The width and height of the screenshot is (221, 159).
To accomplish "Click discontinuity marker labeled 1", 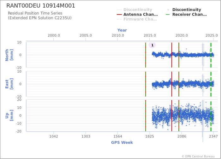I will [152, 45].
